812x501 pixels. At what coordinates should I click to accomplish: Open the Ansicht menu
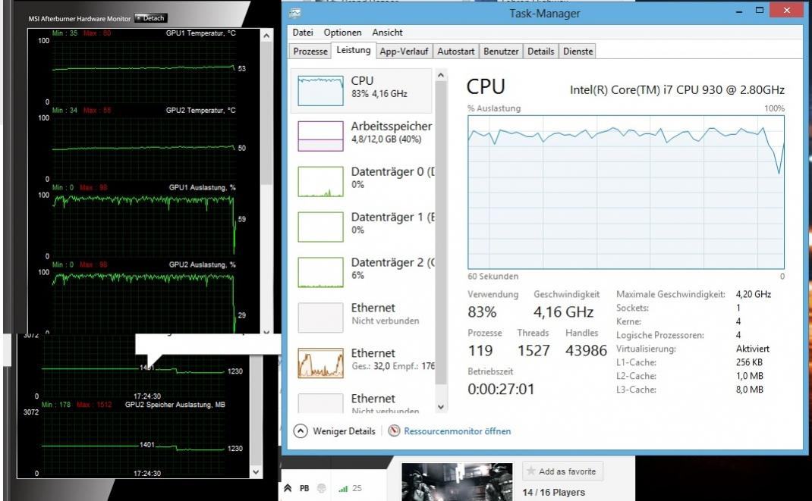click(387, 33)
